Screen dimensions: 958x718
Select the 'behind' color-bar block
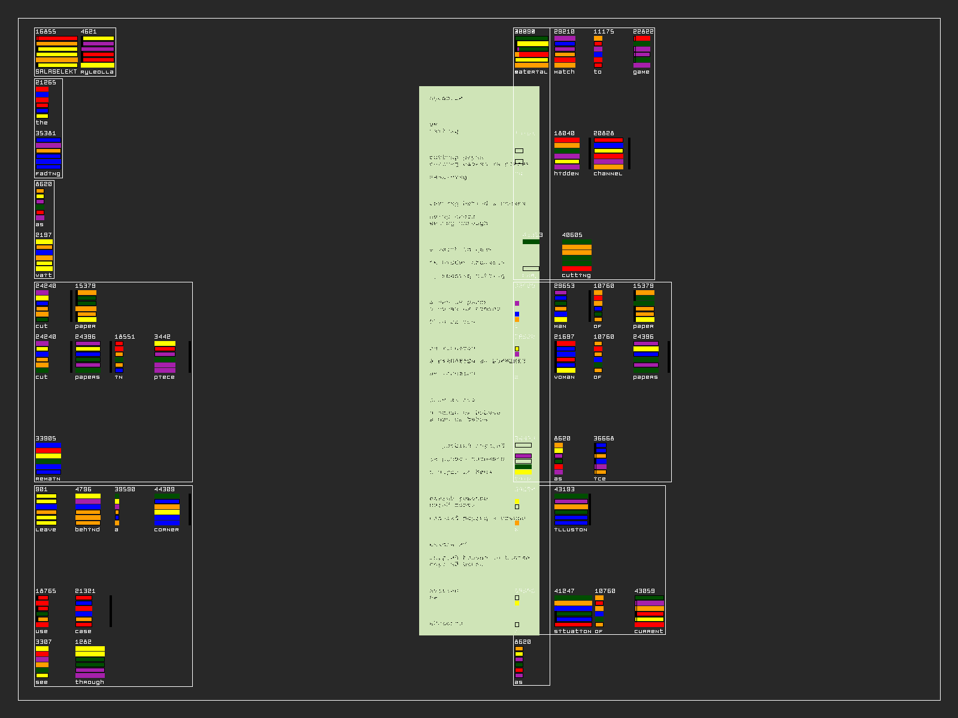[x=87, y=509]
